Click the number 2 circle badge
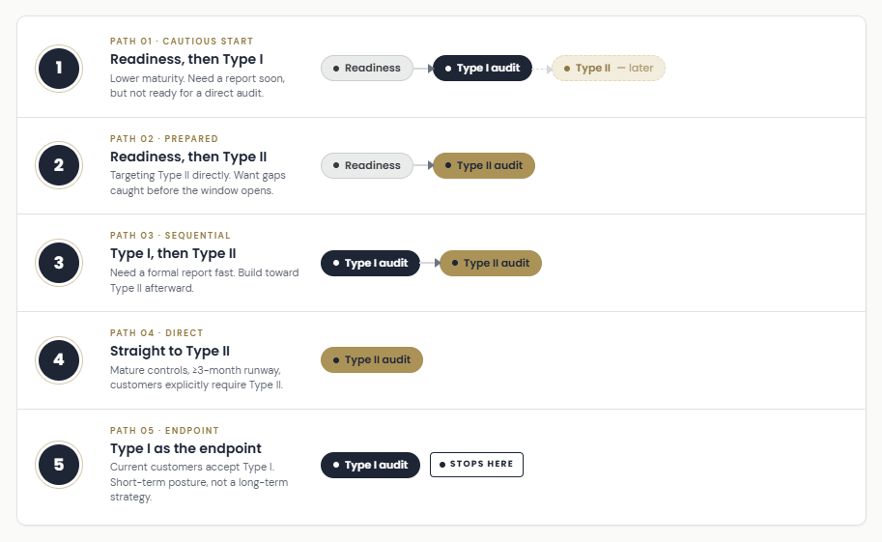 click(59, 165)
